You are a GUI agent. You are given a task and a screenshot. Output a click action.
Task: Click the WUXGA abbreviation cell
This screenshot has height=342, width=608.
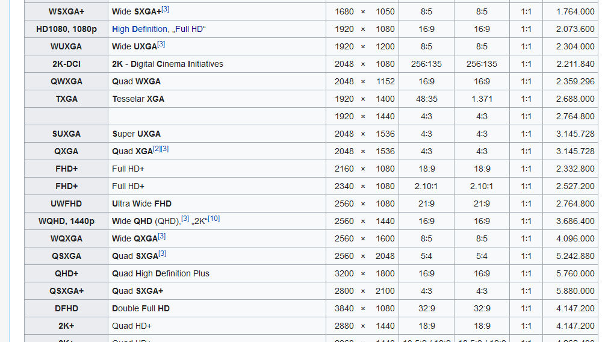[x=66, y=46]
